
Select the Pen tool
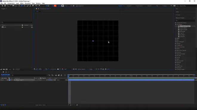pos(22,6)
